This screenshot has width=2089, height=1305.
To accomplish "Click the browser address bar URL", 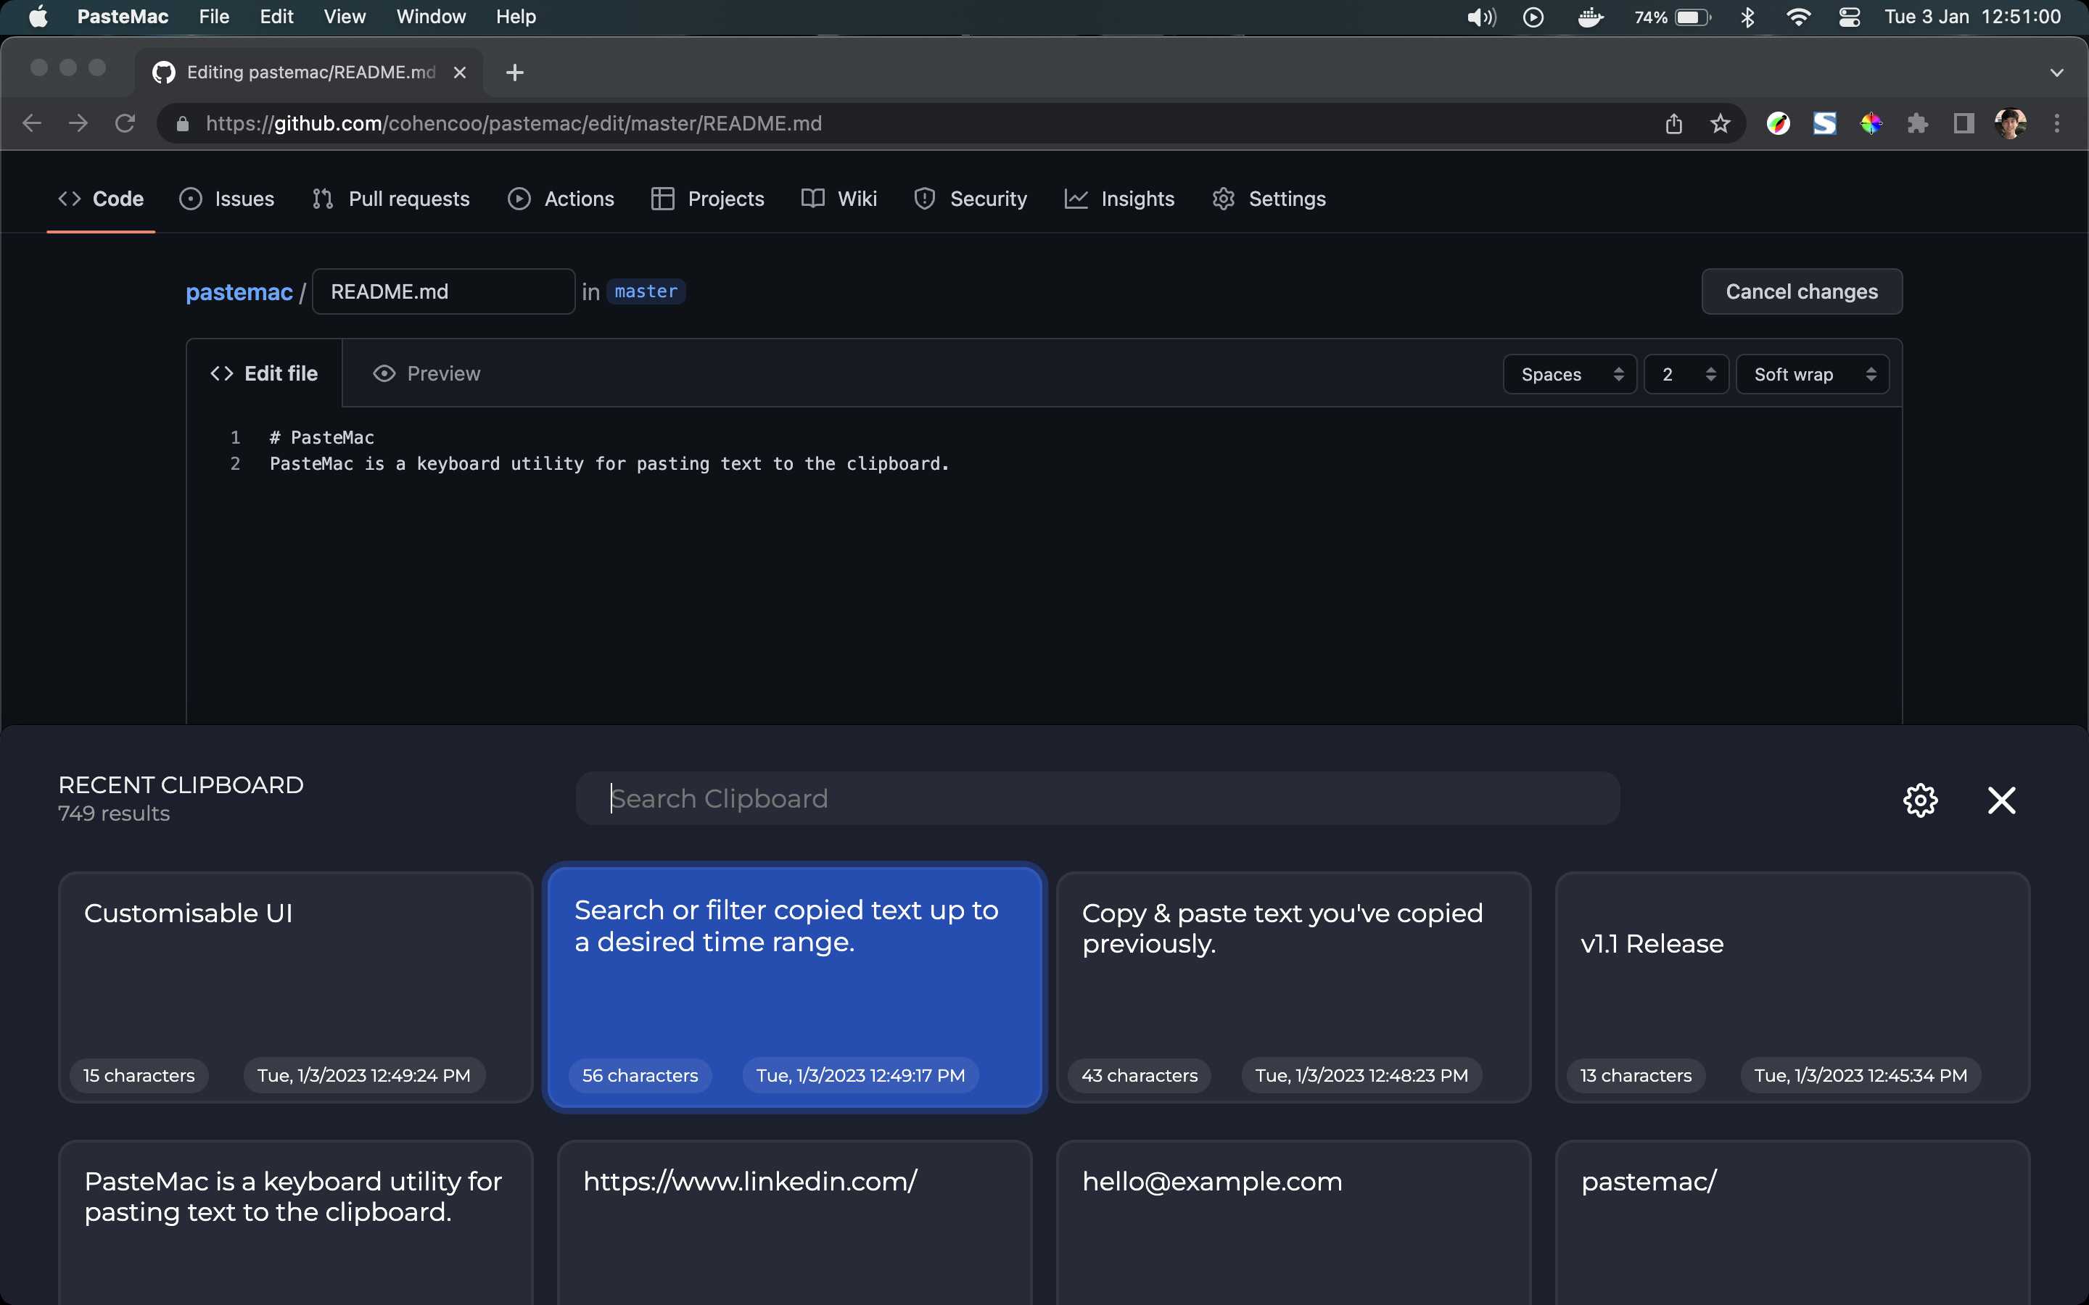I will pyautogui.click(x=514, y=123).
